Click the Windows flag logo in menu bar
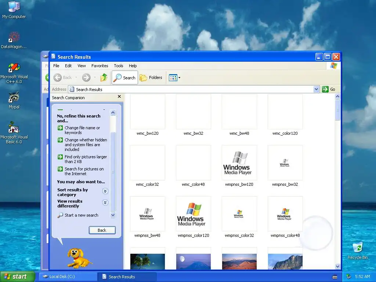The width and height of the screenshot is (376, 282). 333,66
